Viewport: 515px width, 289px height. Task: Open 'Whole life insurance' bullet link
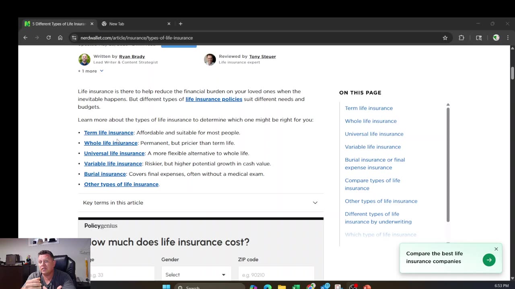click(x=111, y=143)
